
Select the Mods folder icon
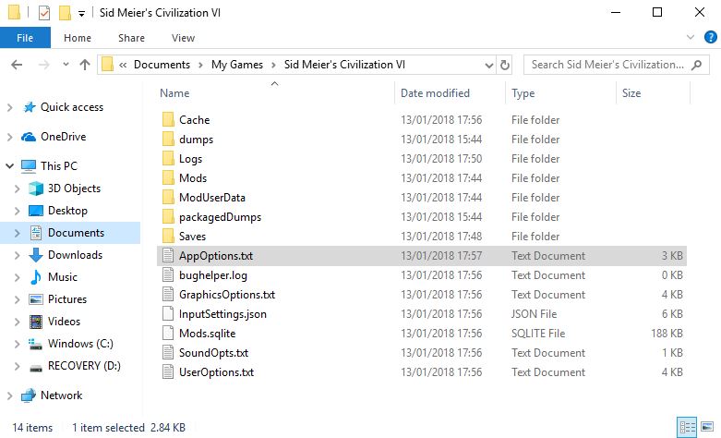168,177
